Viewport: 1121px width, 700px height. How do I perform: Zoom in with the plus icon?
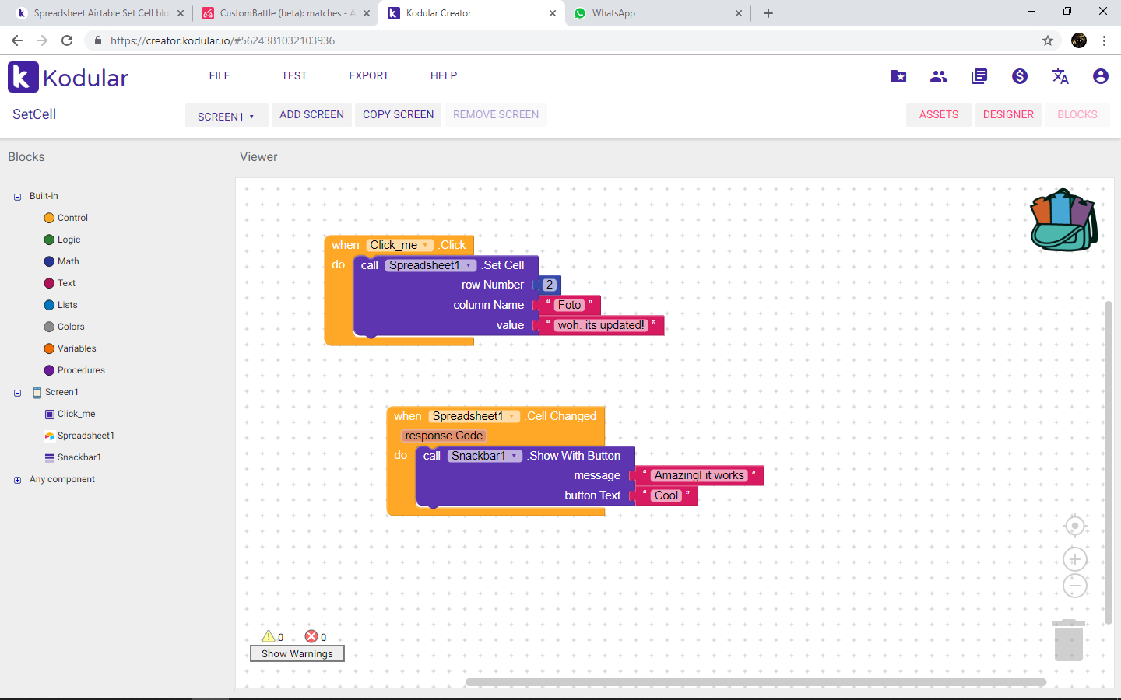click(x=1075, y=559)
